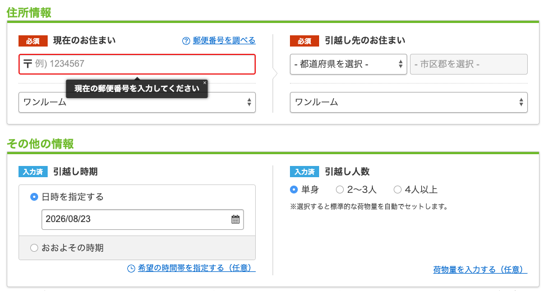Click the 入力済 badge for 引越し時期
Image resolution: width=544 pixels, height=291 pixels.
click(x=33, y=172)
